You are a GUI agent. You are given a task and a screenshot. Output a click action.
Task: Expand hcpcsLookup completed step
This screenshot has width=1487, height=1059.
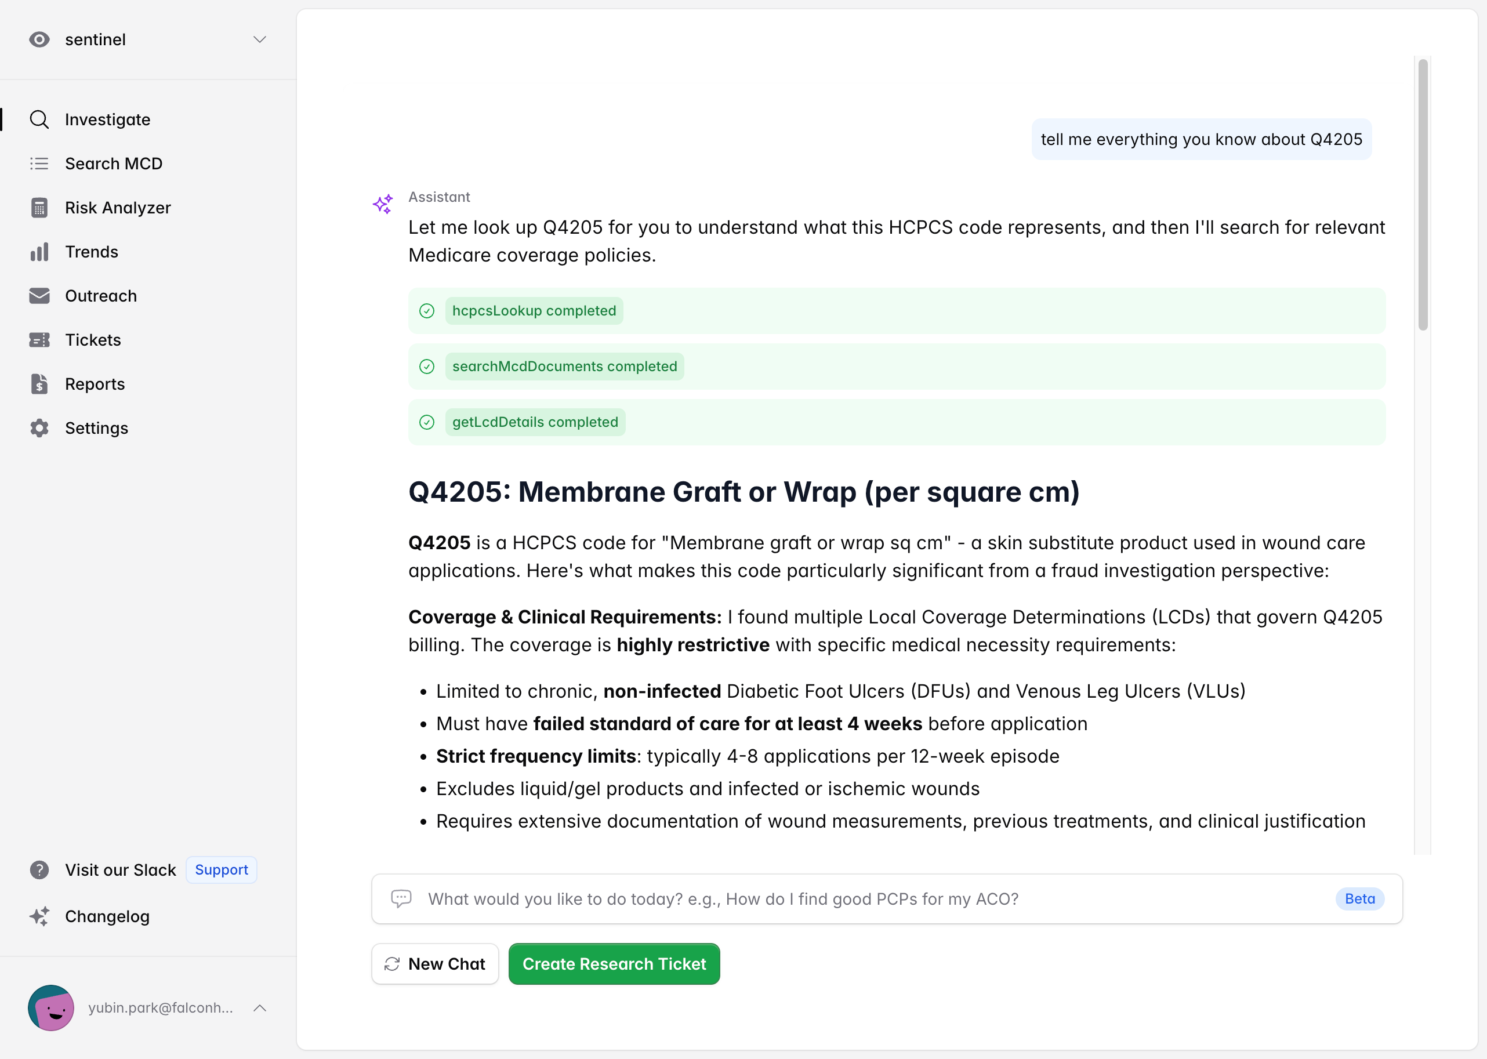533,311
